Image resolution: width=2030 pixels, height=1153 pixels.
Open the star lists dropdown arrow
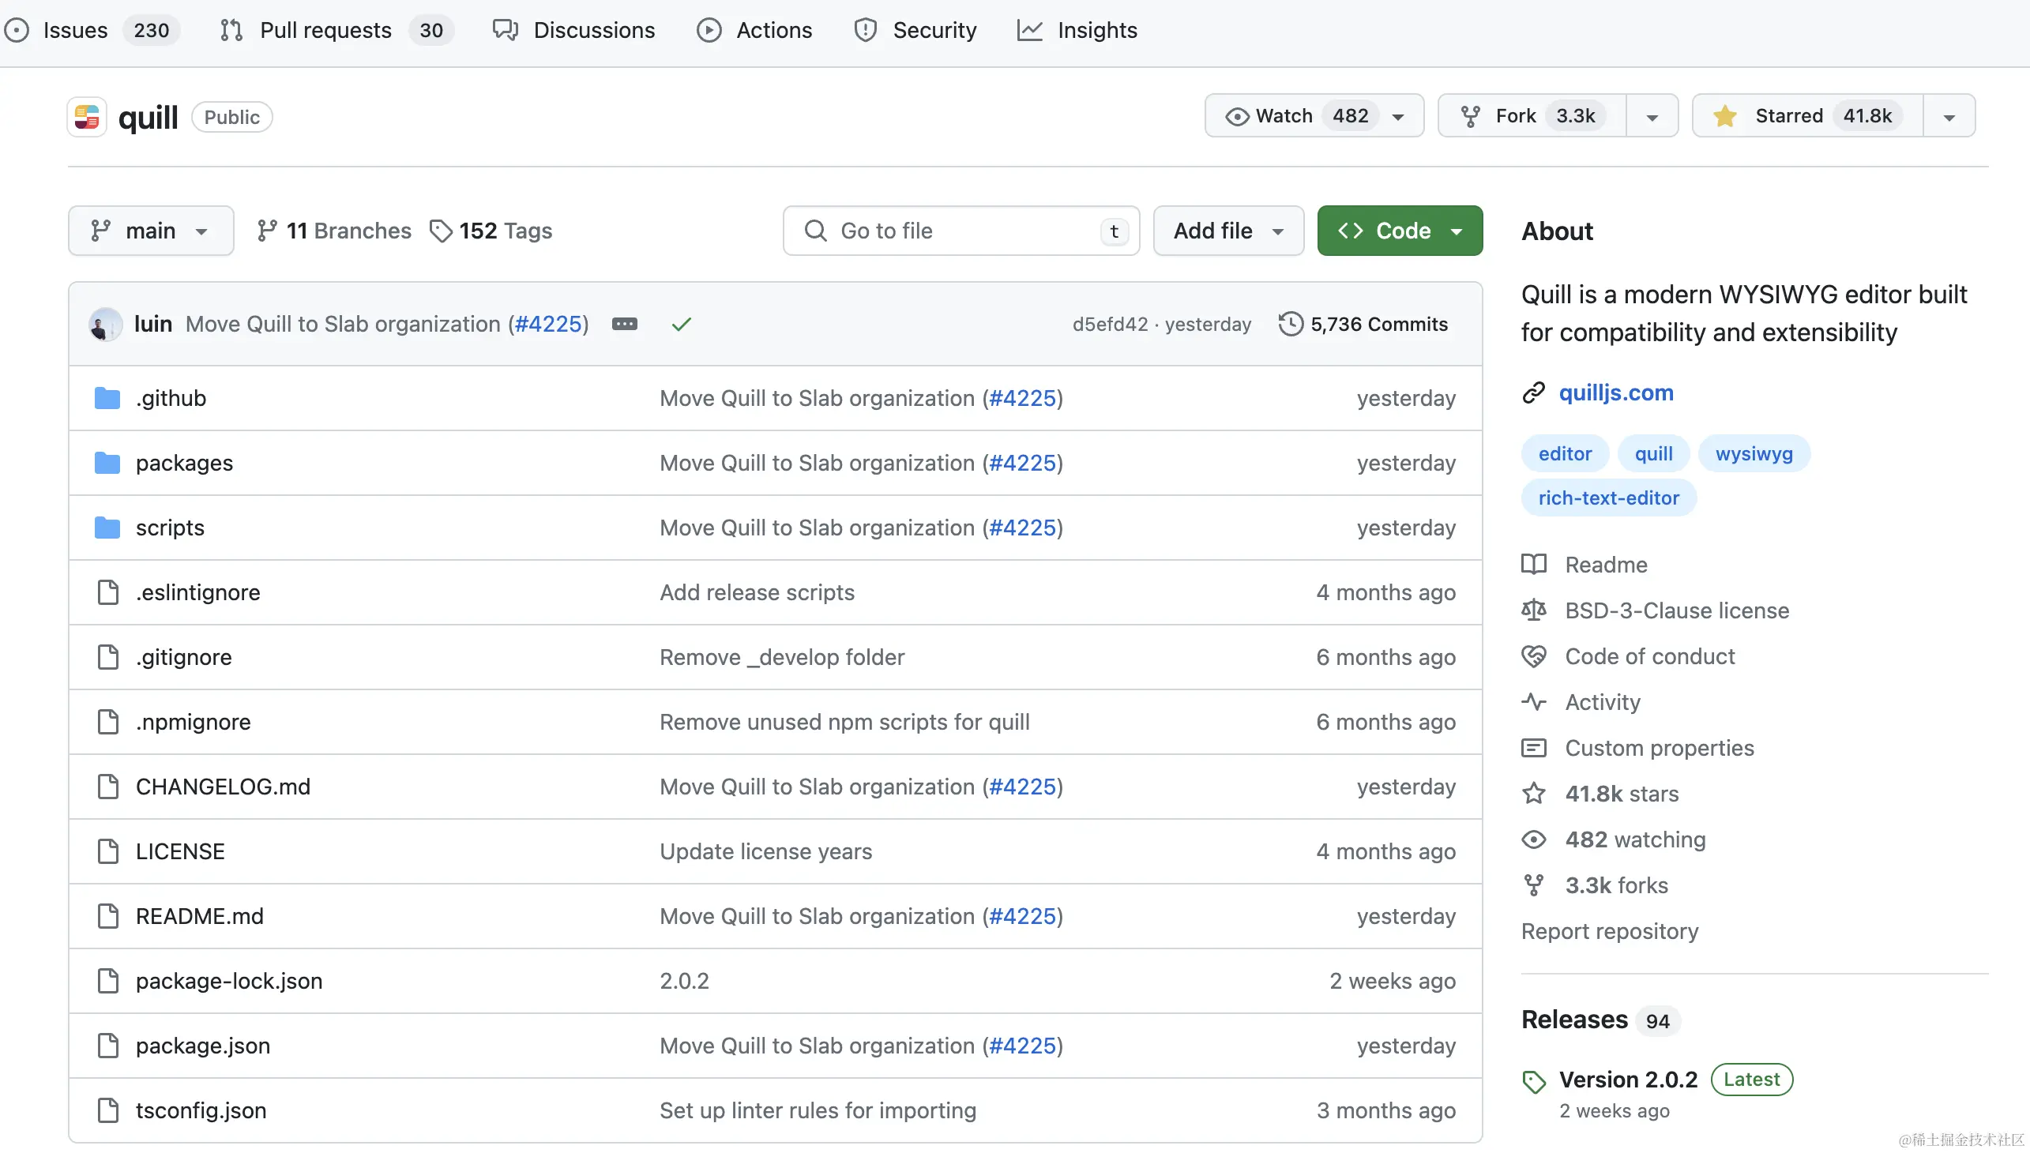1949,116
